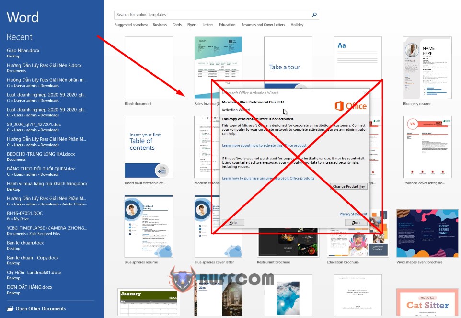Select the Cards suggested search
The width and height of the screenshot is (461, 318).
click(177, 25)
